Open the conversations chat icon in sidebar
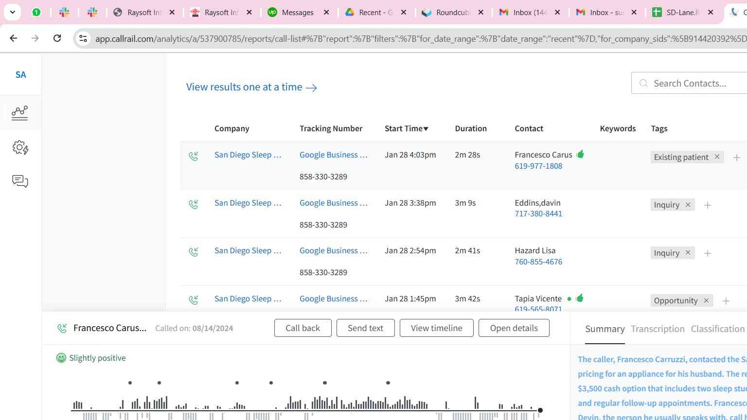This screenshot has height=420, width=747. pos(20,181)
